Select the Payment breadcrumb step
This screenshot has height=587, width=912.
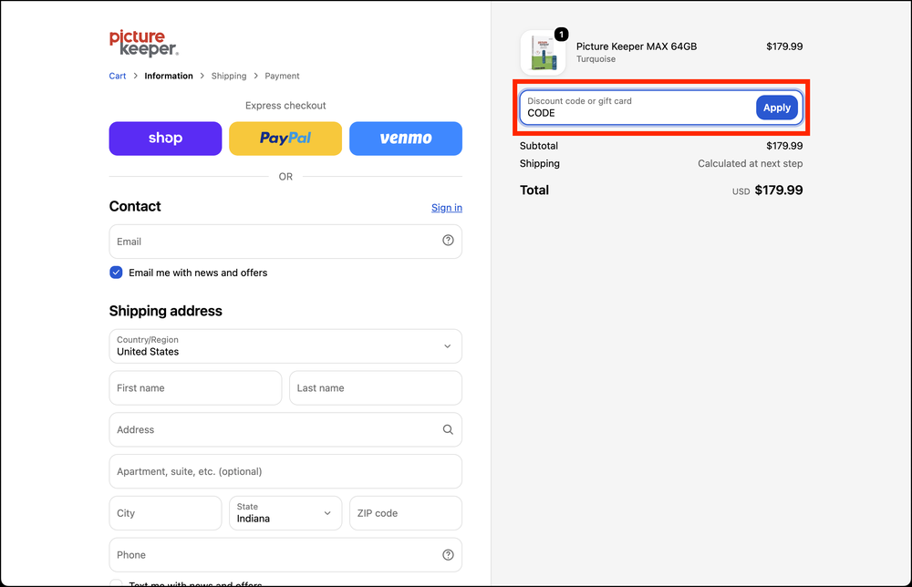click(x=282, y=77)
